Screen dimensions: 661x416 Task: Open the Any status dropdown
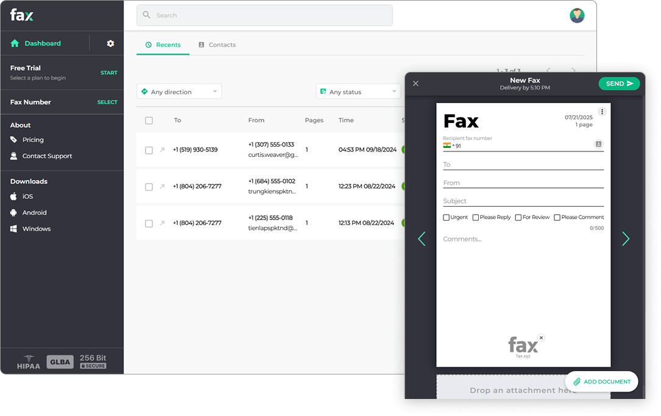click(358, 91)
